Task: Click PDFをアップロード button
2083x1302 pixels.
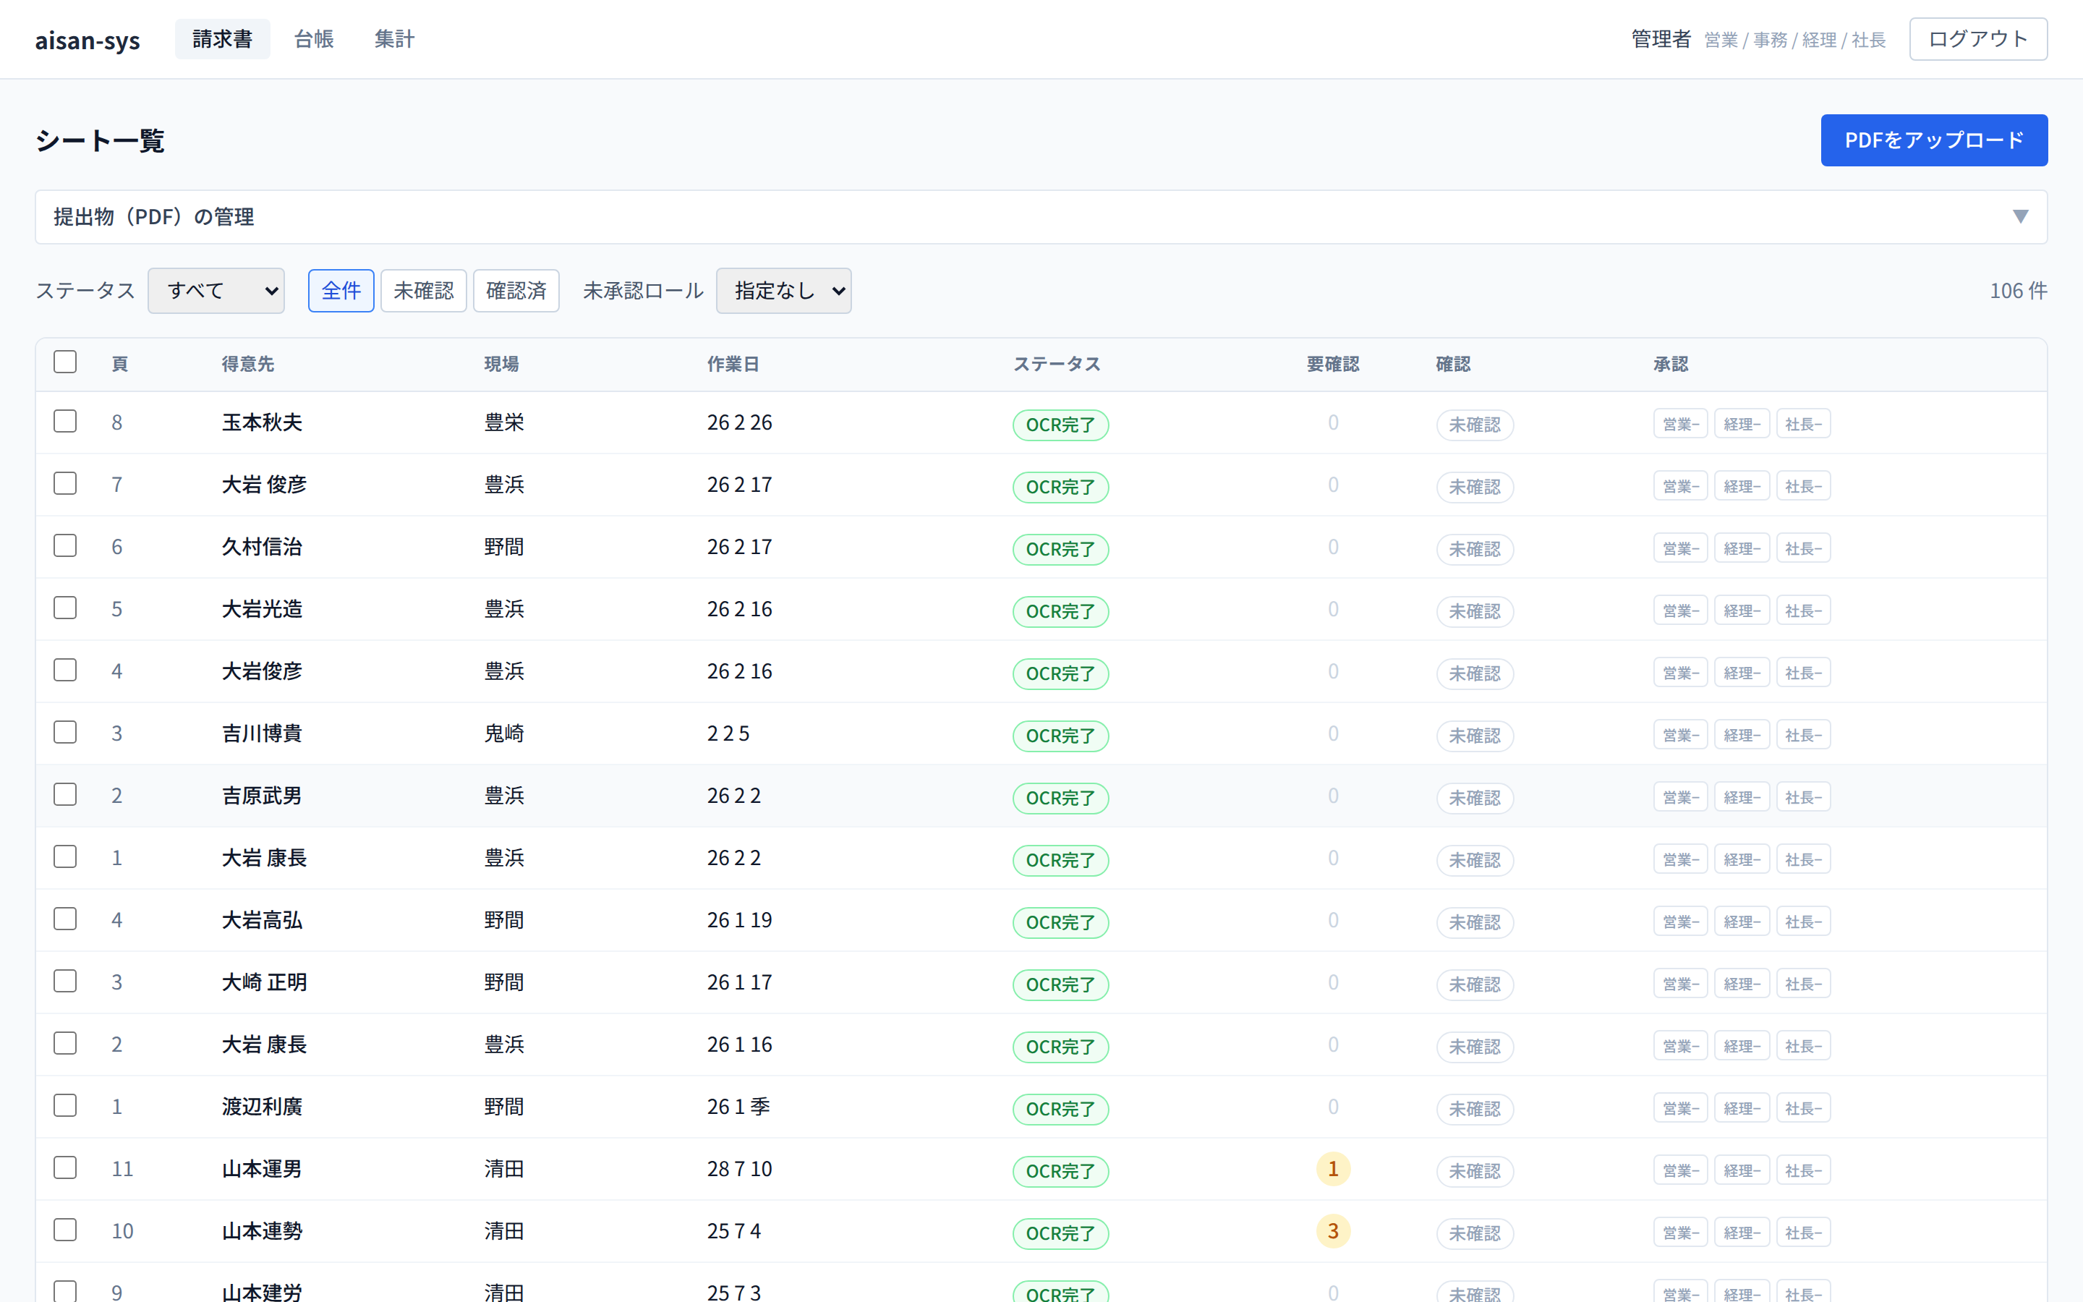Action: (1934, 140)
